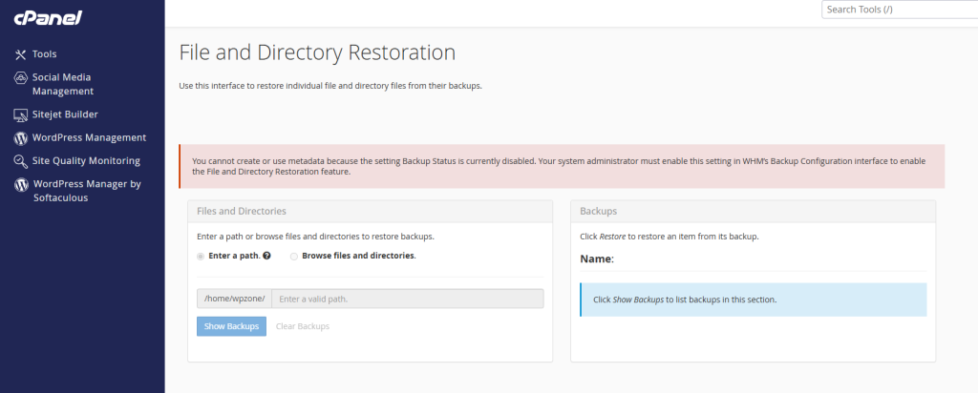
Task: Click the cPanel logo
Action: click(48, 18)
